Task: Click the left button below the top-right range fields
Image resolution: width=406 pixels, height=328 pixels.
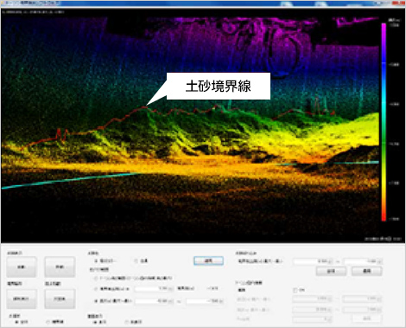Action: point(331,271)
